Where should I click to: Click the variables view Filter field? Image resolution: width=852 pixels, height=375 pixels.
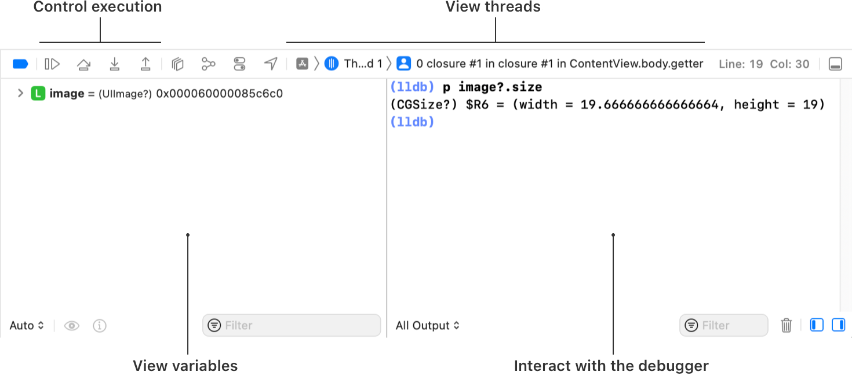[x=292, y=325]
